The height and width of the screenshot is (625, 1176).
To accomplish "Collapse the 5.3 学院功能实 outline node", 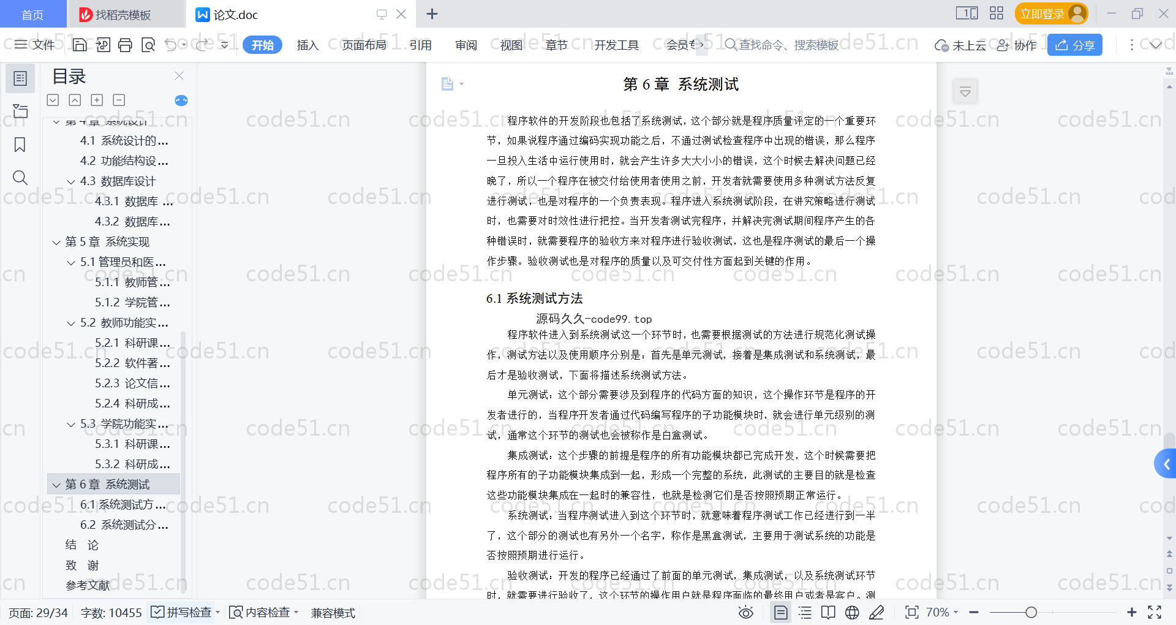I will coord(71,424).
